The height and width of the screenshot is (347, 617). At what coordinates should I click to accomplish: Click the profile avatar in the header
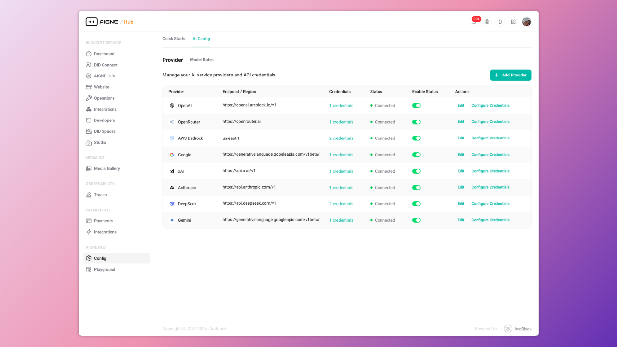526,22
